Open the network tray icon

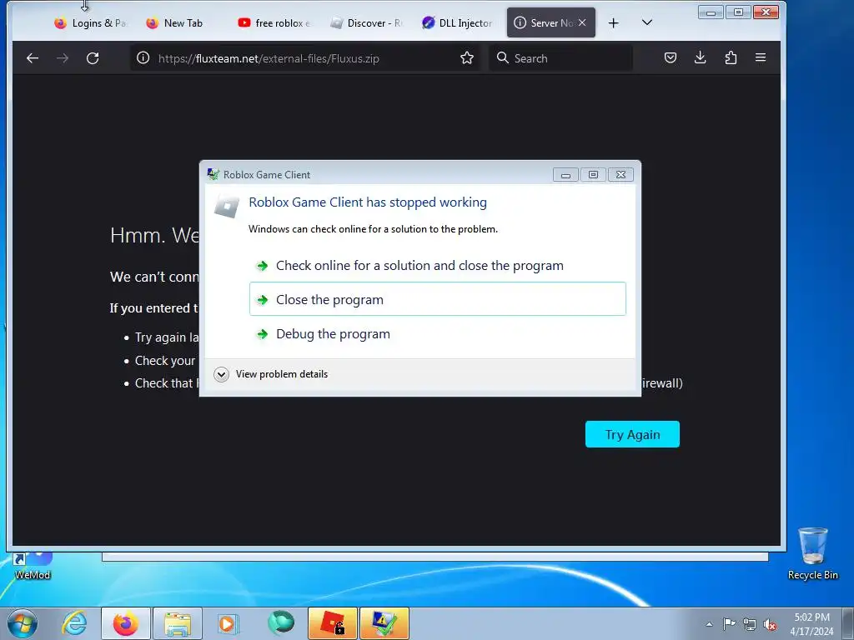click(750, 624)
